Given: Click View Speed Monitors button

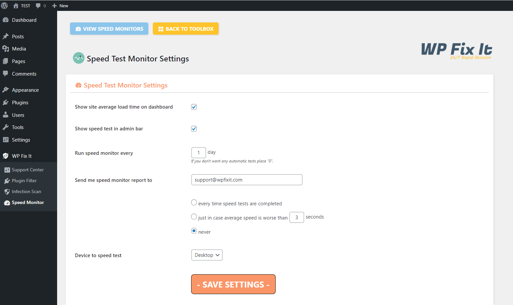Looking at the screenshot, I should tap(109, 29).
